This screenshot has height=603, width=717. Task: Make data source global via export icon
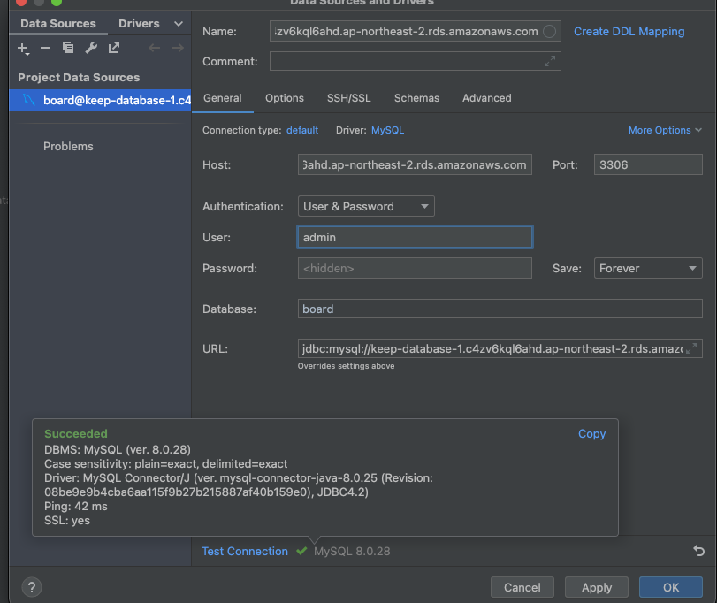(x=114, y=48)
